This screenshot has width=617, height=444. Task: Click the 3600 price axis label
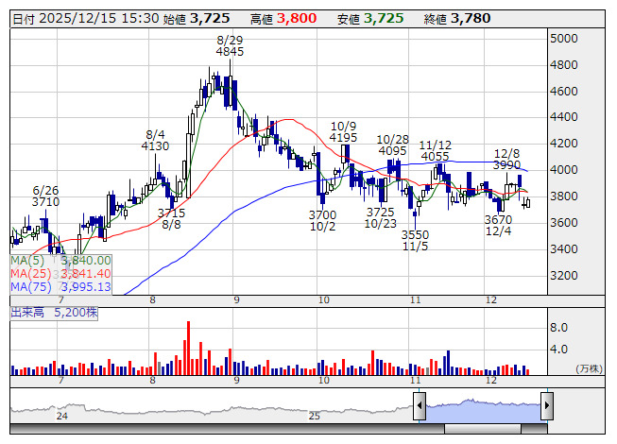tap(564, 223)
